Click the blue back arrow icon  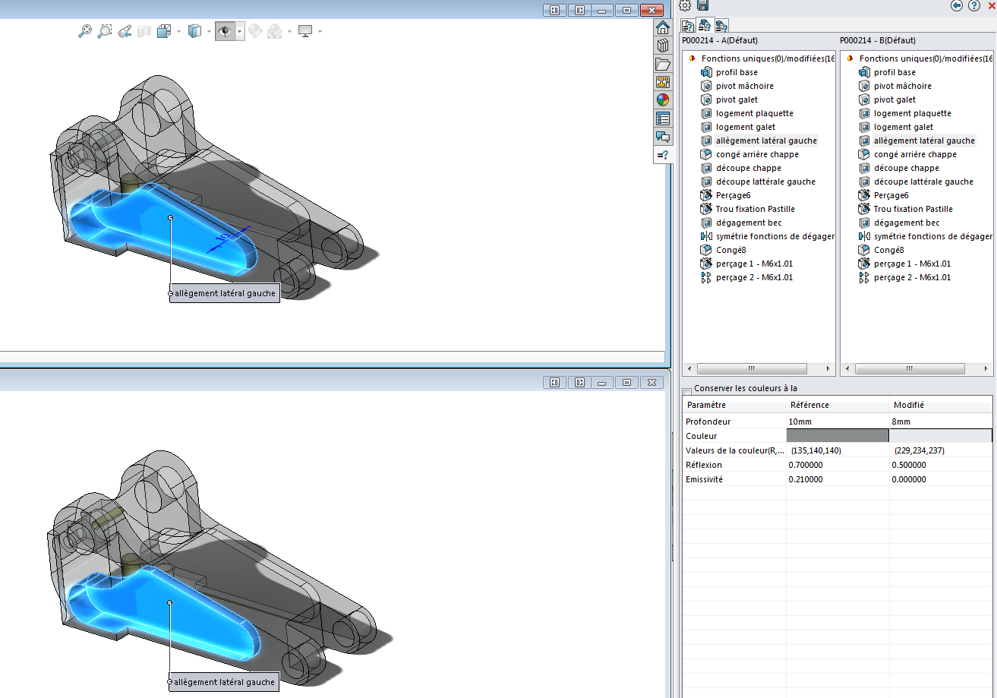click(957, 5)
